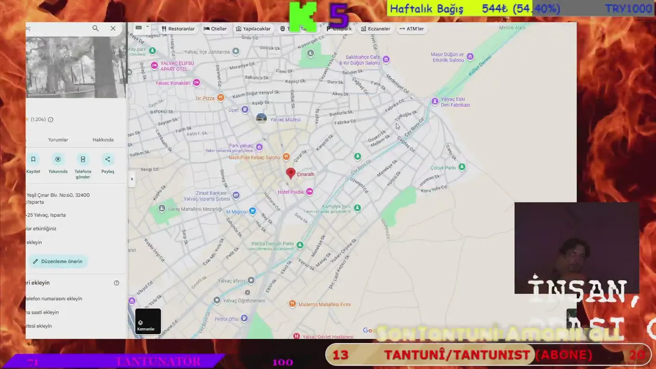Select Park yalvaç marker

(259, 147)
